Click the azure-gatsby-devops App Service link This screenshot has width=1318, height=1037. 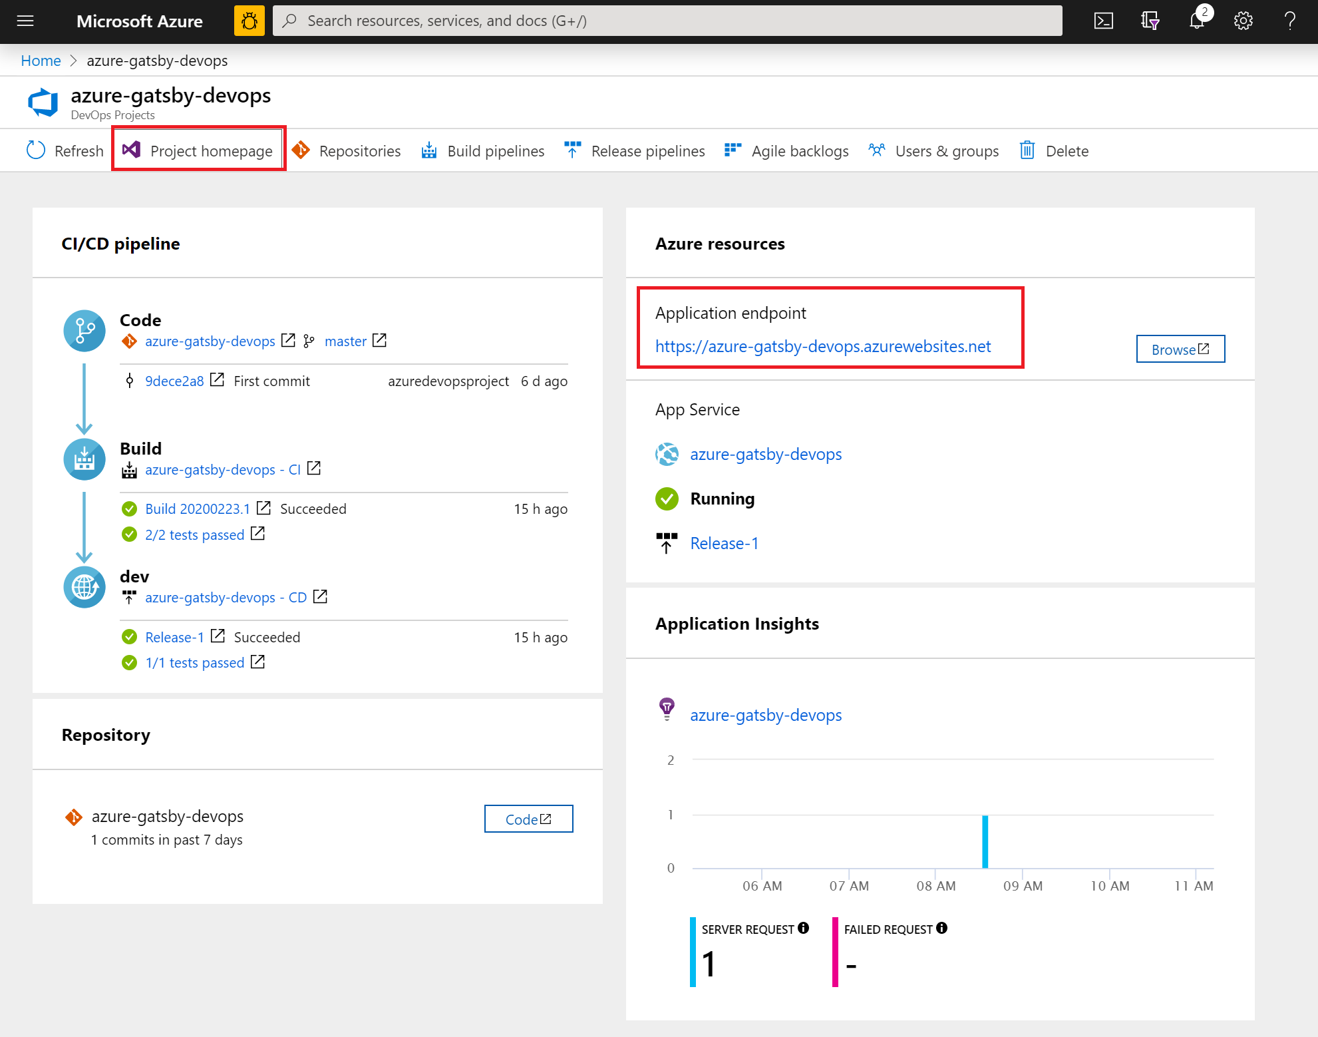tap(766, 454)
